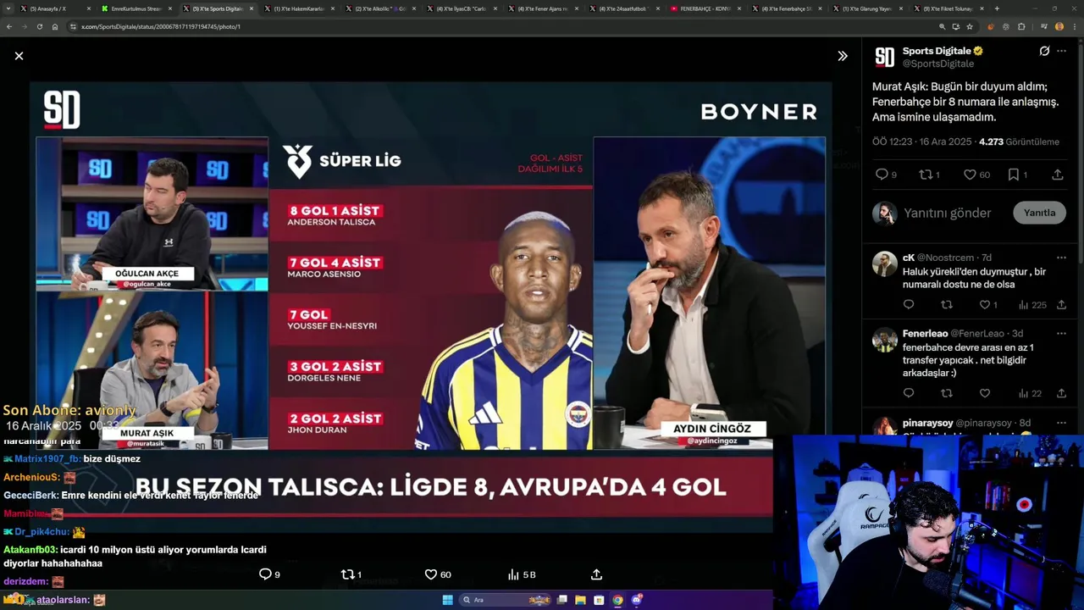The height and width of the screenshot is (610, 1084).
Task: Click the Yanıtla reply button
Action: [x=1039, y=213]
